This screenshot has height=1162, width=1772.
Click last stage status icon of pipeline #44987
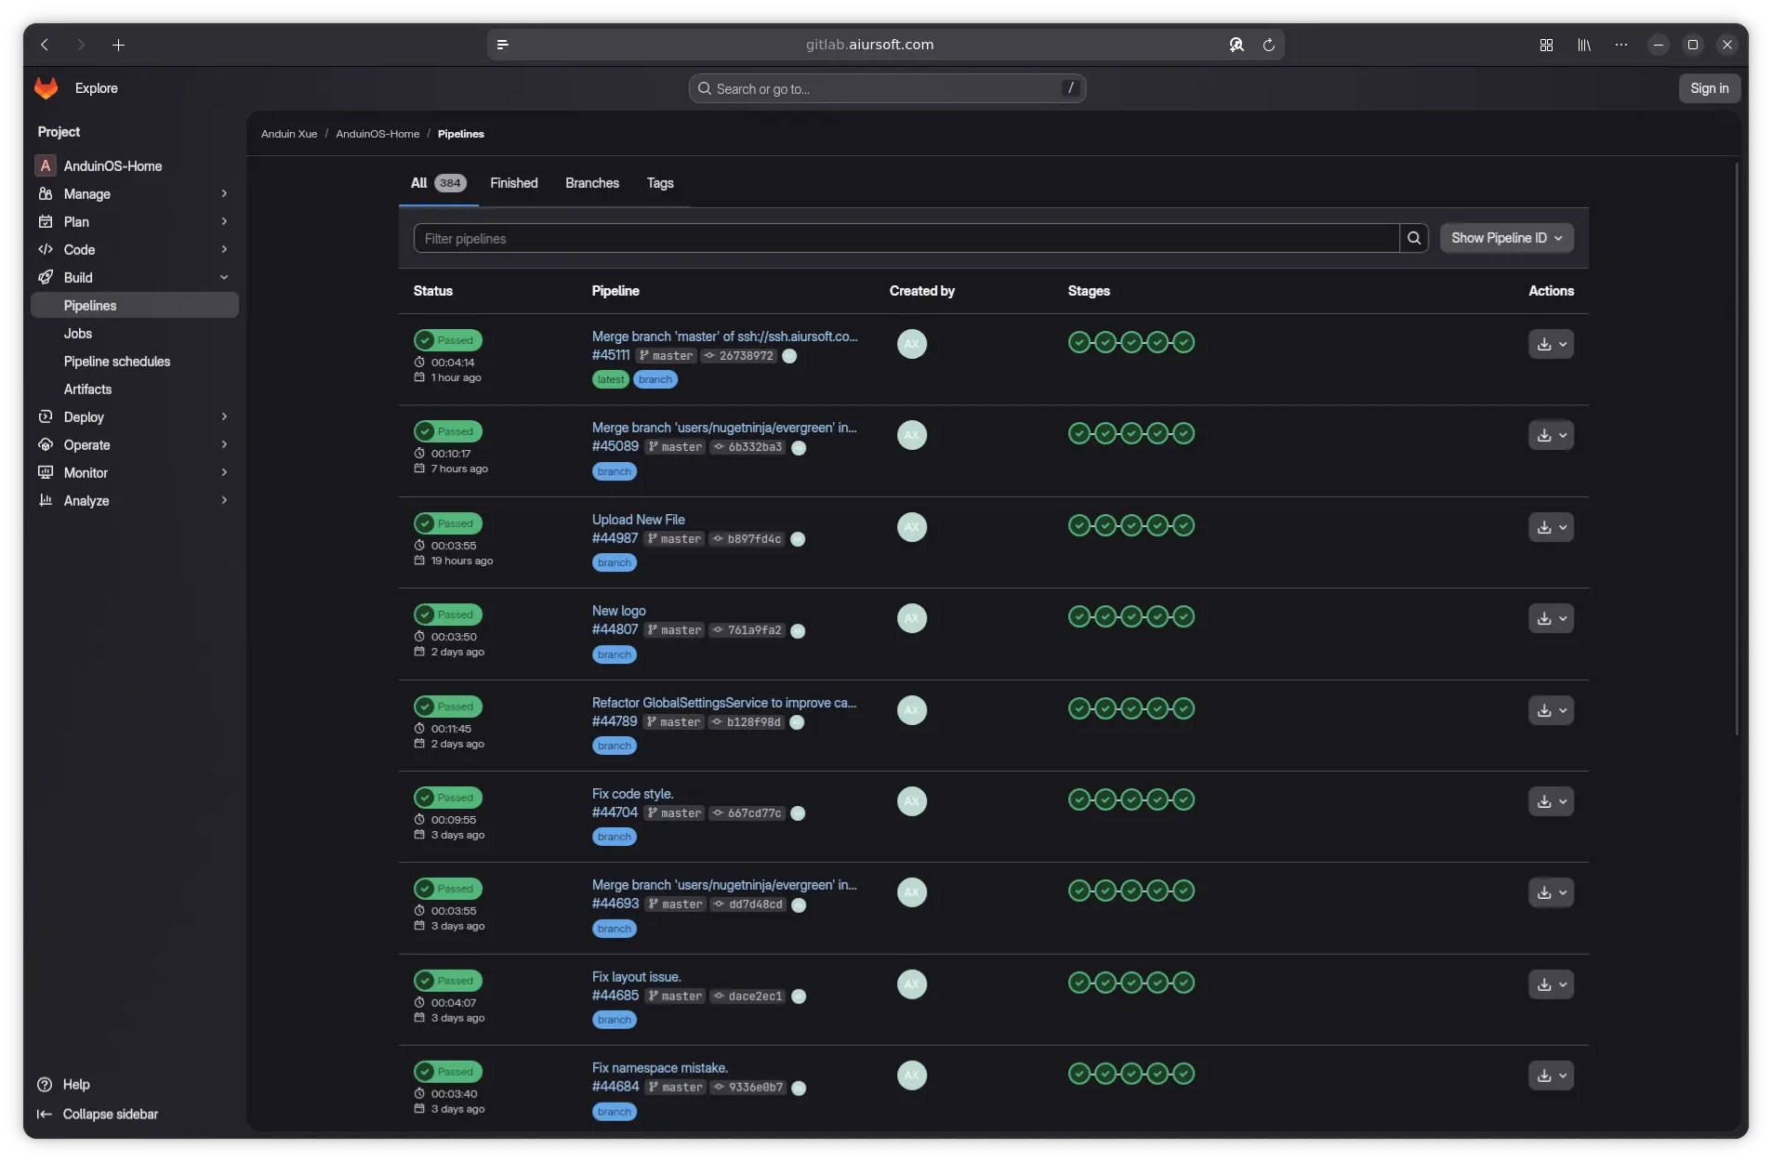pos(1183,525)
